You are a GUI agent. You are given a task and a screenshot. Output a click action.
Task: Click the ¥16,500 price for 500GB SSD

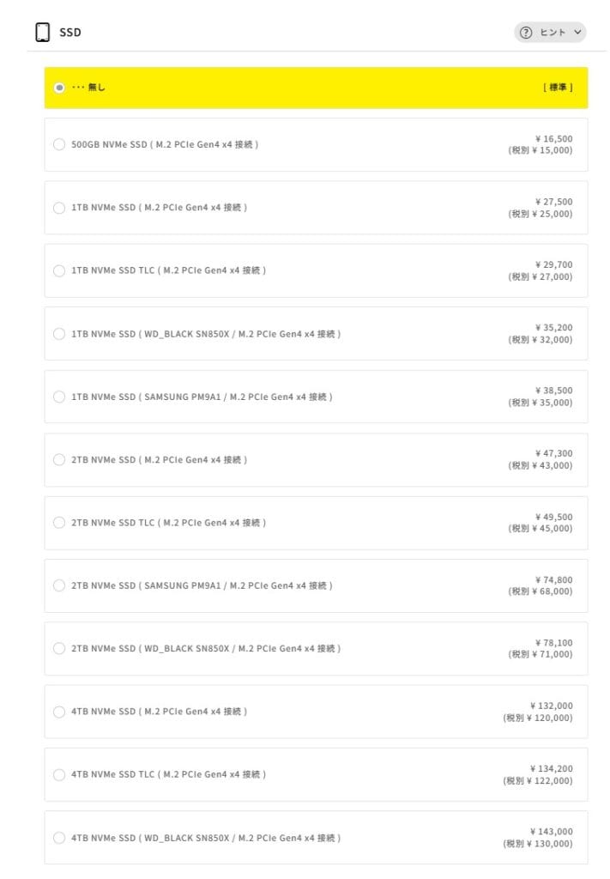click(x=553, y=138)
